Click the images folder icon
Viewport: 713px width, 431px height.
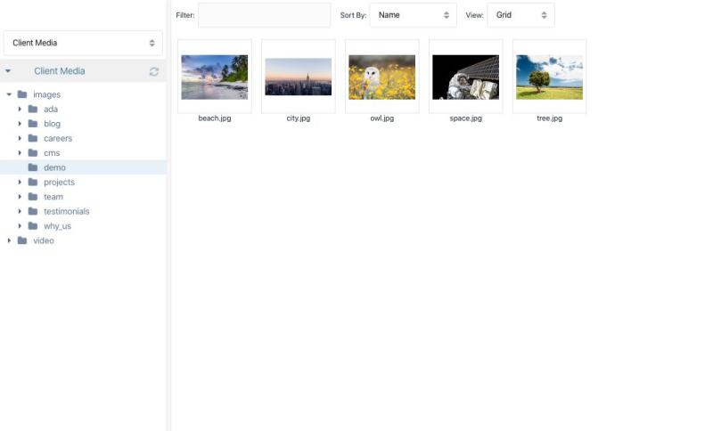click(x=22, y=94)
